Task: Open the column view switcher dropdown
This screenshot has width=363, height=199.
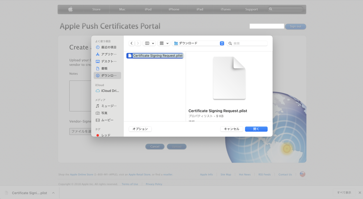Action: 149,43
